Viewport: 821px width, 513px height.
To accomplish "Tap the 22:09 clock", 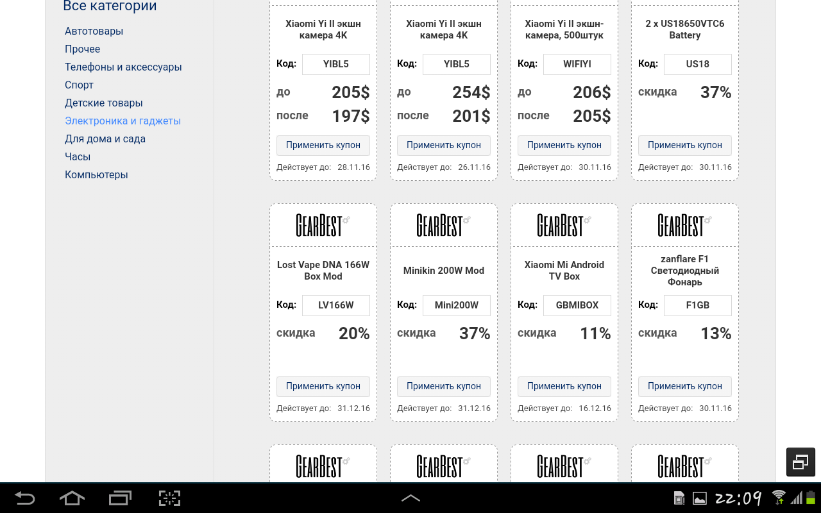I will [738, 498].
